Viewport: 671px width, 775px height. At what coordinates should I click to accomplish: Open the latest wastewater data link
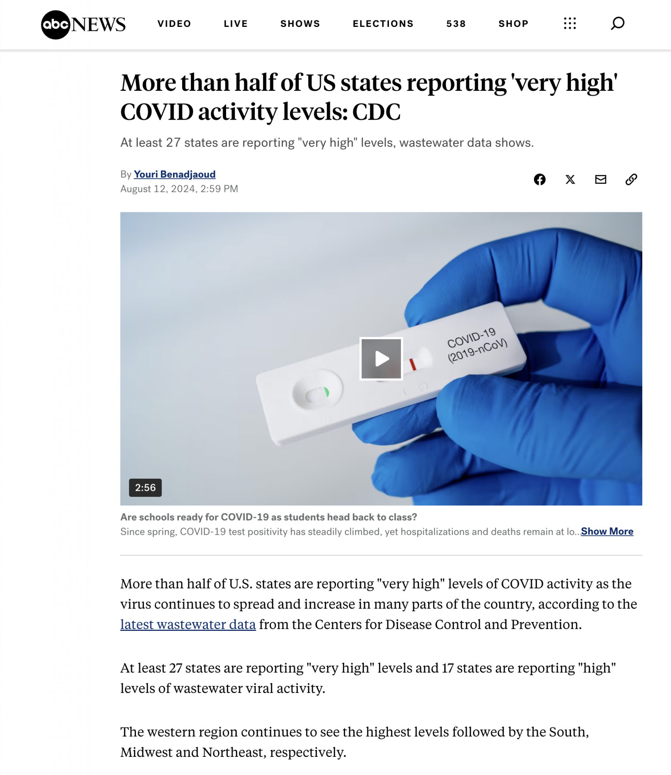point(188,624)
